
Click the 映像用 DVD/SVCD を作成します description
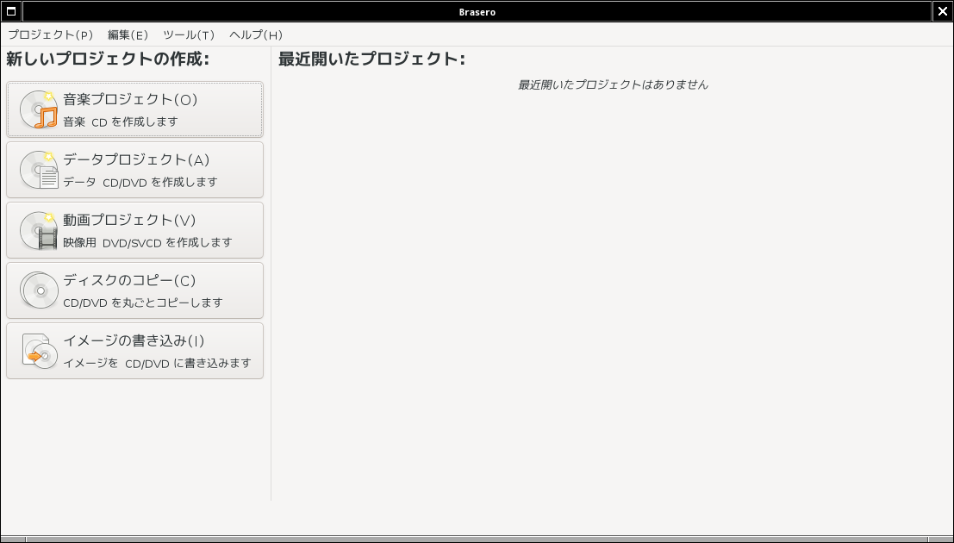tap(148, 242)
